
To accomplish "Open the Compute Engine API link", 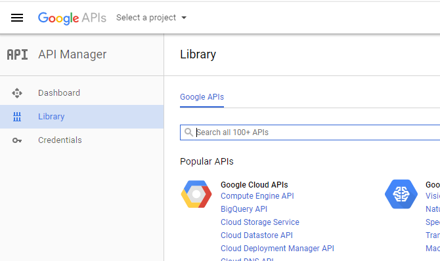I will [257, 196].
